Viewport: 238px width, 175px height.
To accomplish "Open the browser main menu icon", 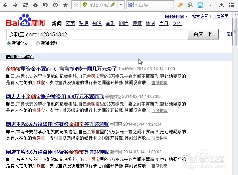I will click(x=231, y=5).
